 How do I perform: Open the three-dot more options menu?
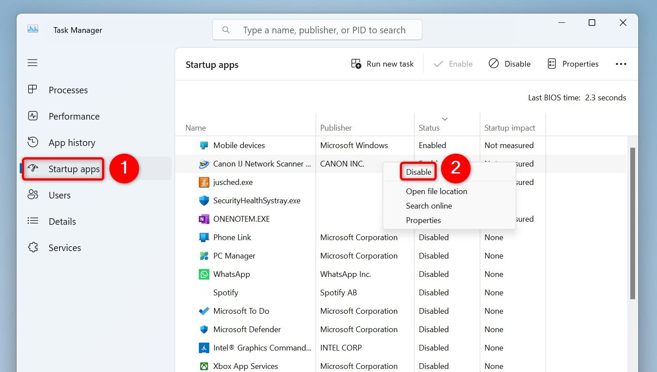point(621,64)
